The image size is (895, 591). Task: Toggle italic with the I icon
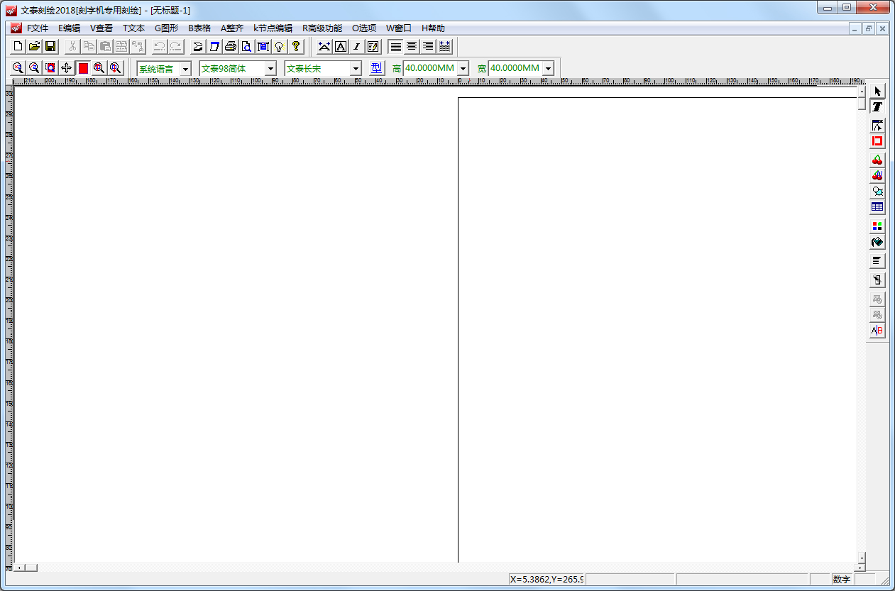coord(357,47)
